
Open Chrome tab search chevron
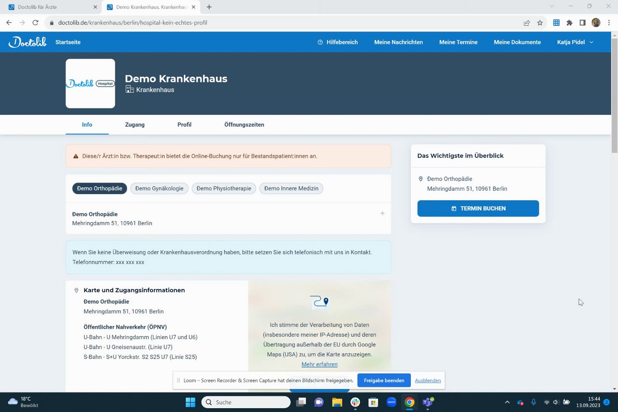pos(552,6)
